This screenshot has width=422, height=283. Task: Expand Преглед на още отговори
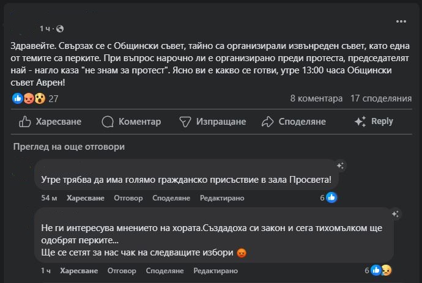pyautogui.click(x=68, y=147)
